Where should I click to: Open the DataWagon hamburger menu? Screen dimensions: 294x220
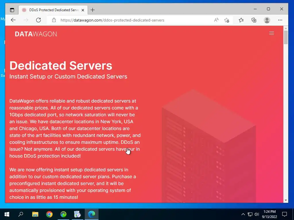click(272, 33)
